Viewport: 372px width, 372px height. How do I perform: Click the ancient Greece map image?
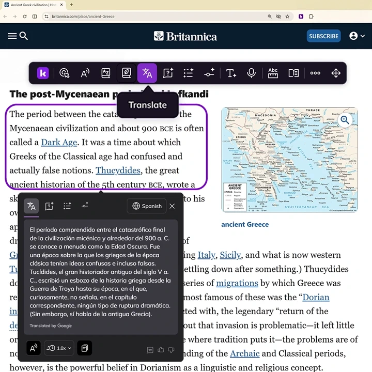(290, 160)
